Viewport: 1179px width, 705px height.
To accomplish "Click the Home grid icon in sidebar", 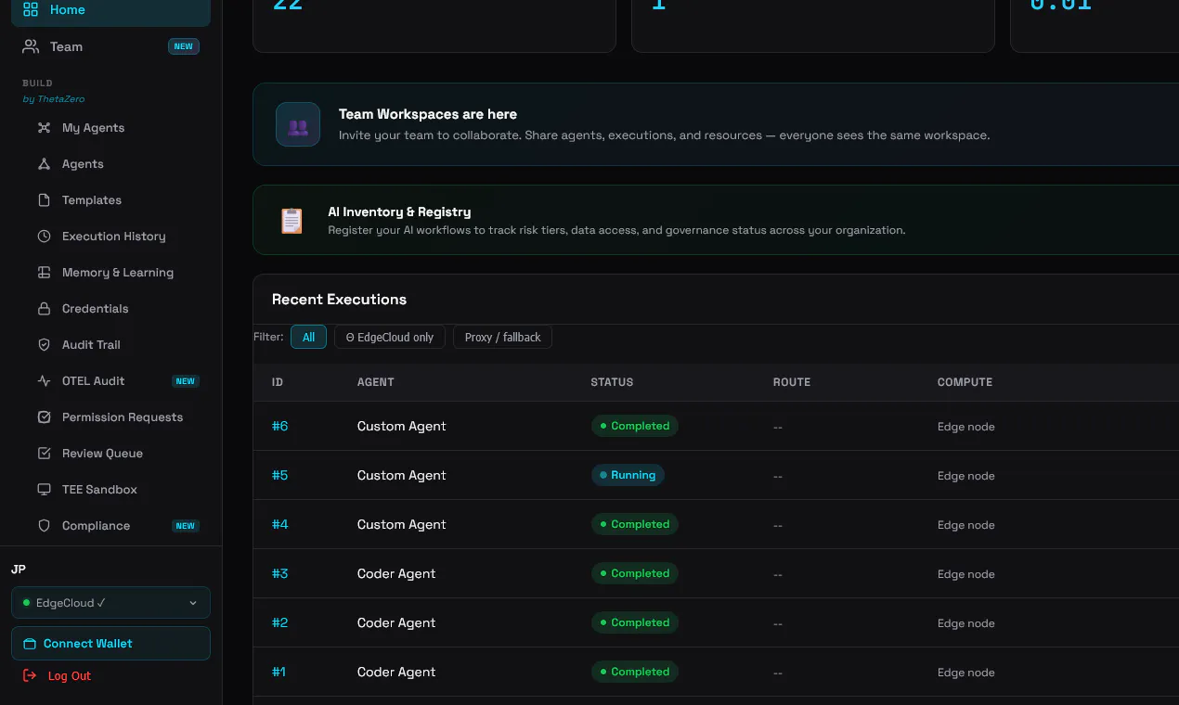I will 31,9.
